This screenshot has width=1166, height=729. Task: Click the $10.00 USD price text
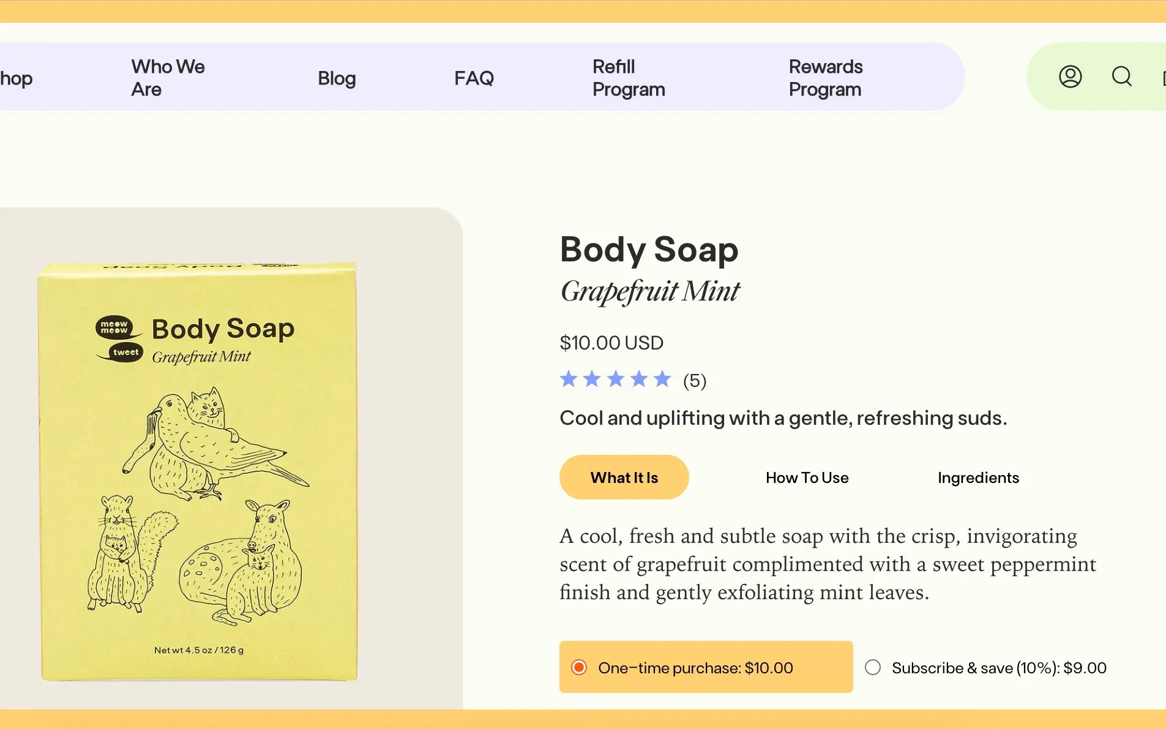coord(611,343)
